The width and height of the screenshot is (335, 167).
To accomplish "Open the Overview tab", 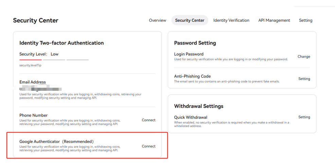I will [157, 20].
